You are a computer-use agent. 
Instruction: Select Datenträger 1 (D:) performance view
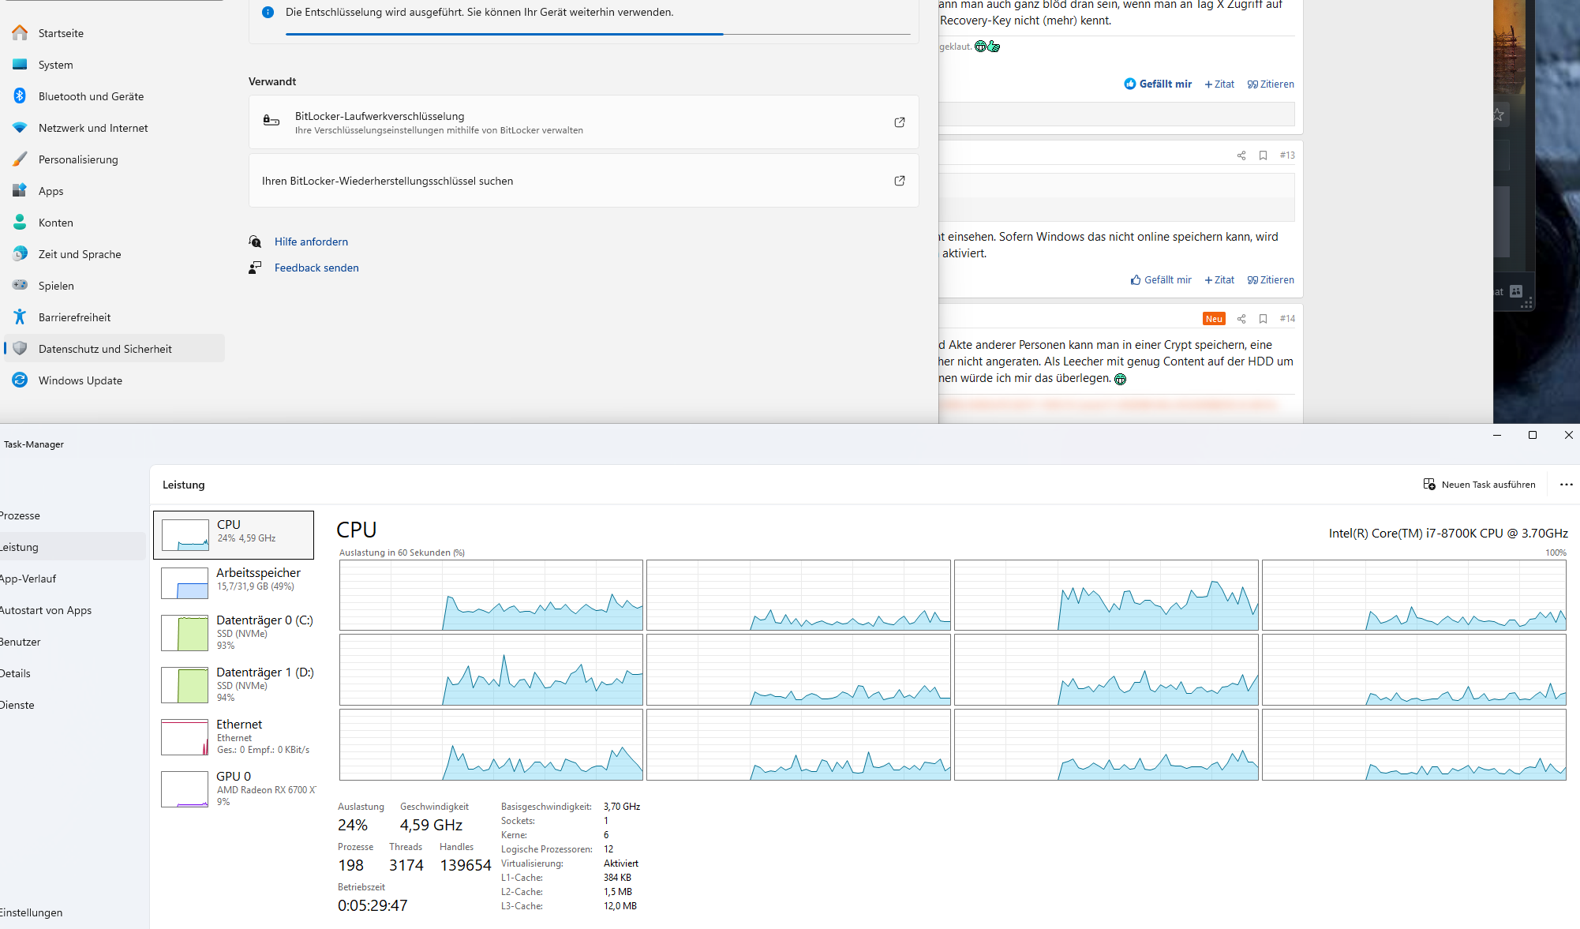pos(234,683)
